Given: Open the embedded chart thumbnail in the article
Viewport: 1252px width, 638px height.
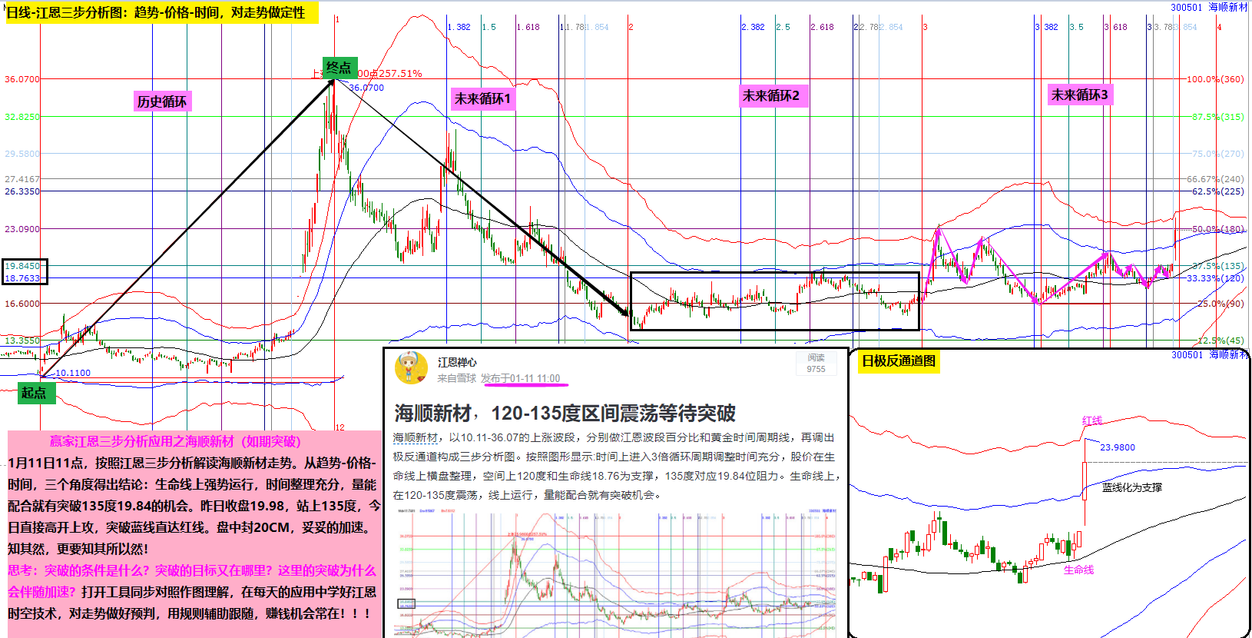Looking at the screenshot, I should (x=614, y=572).
